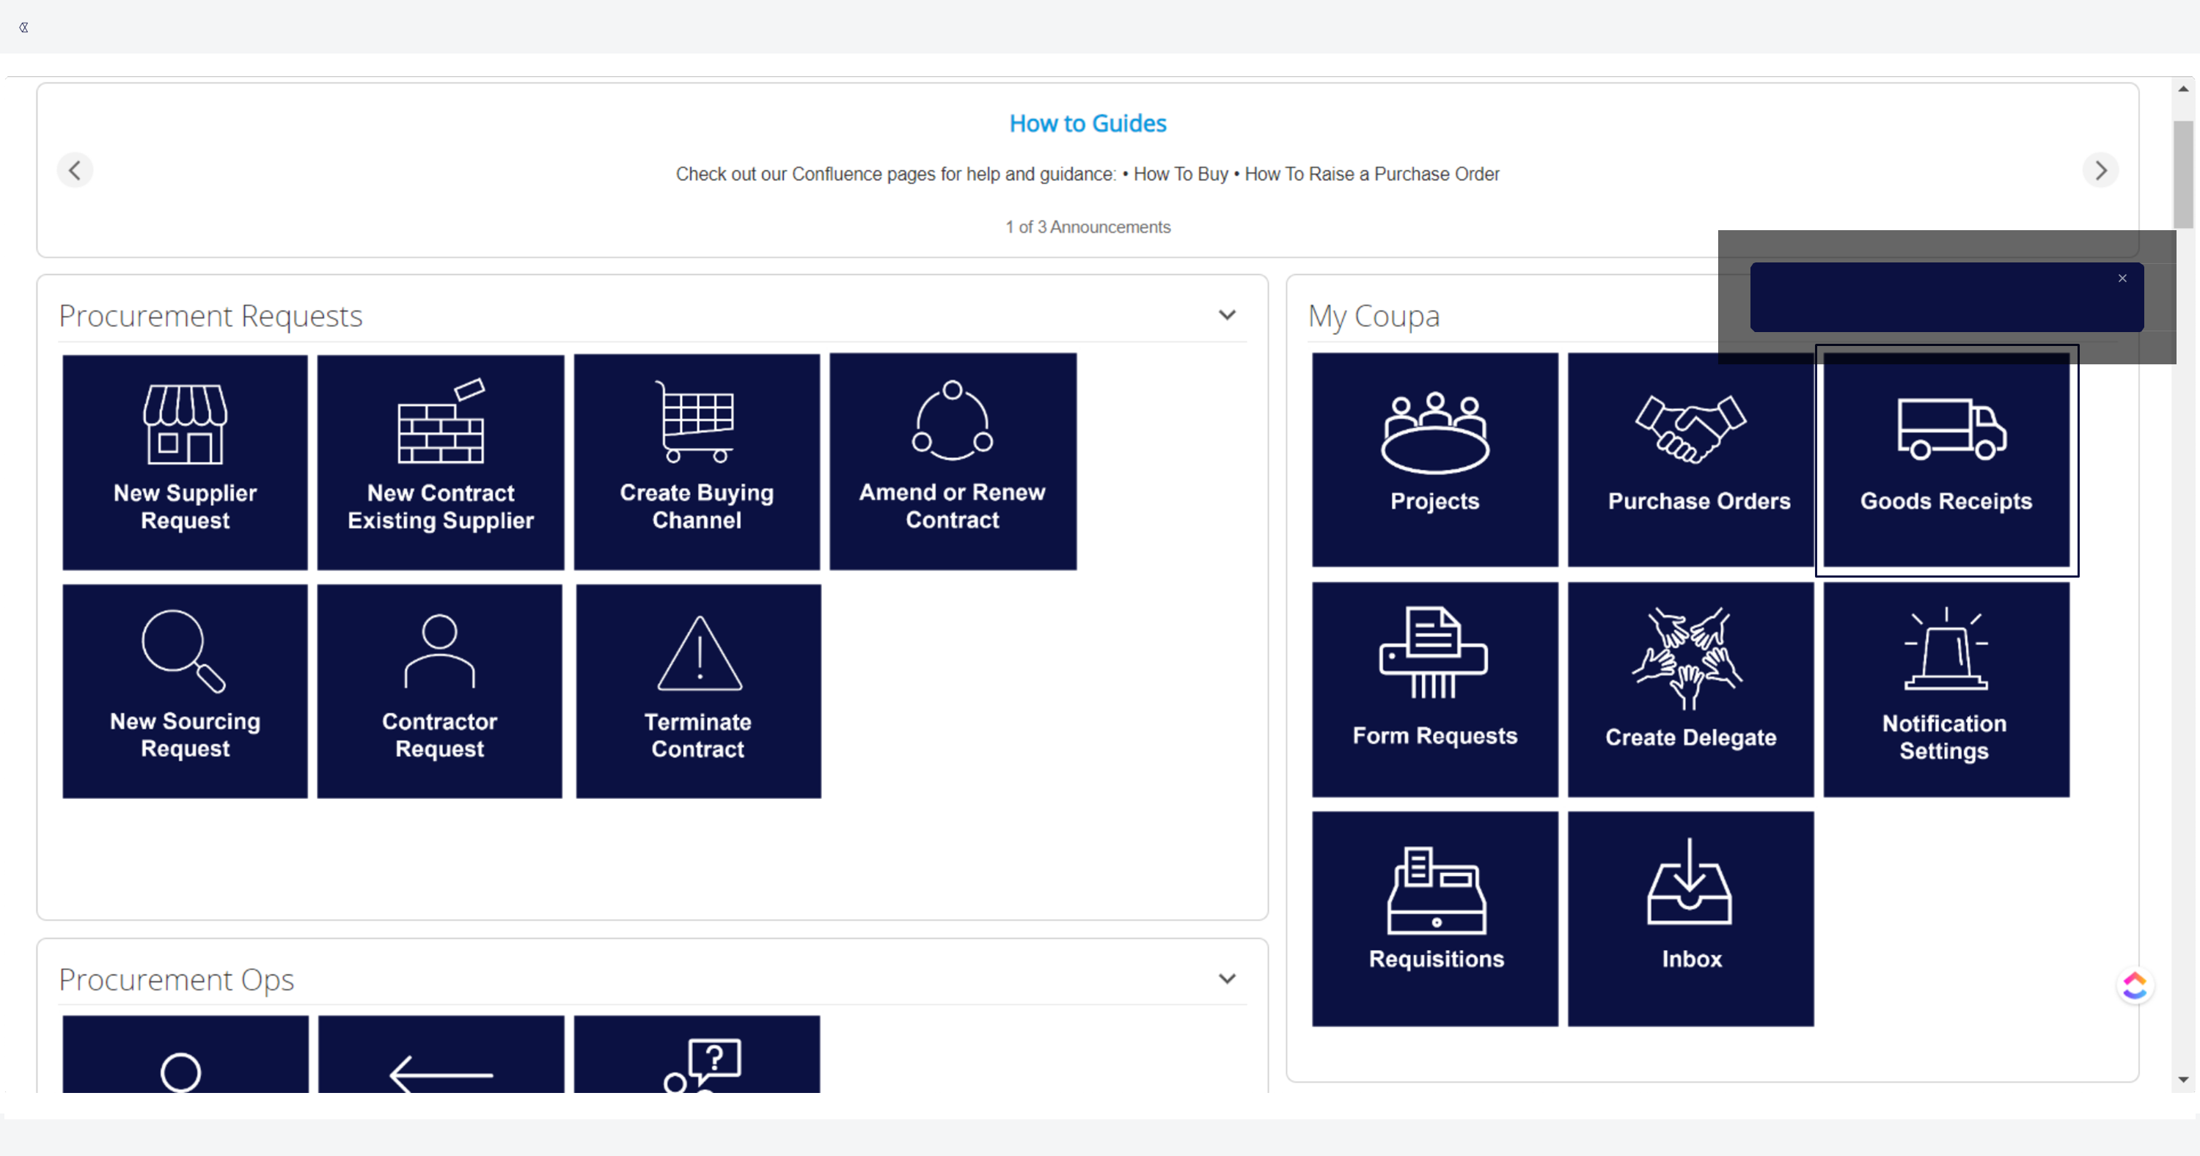Open the Purchase Orders tile

(x=1691, y=460)
